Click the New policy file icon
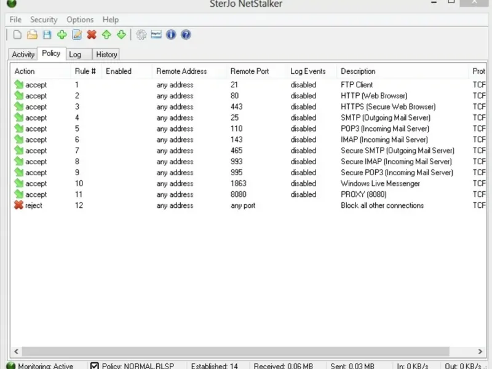492x369 pixels. point(17,34)
